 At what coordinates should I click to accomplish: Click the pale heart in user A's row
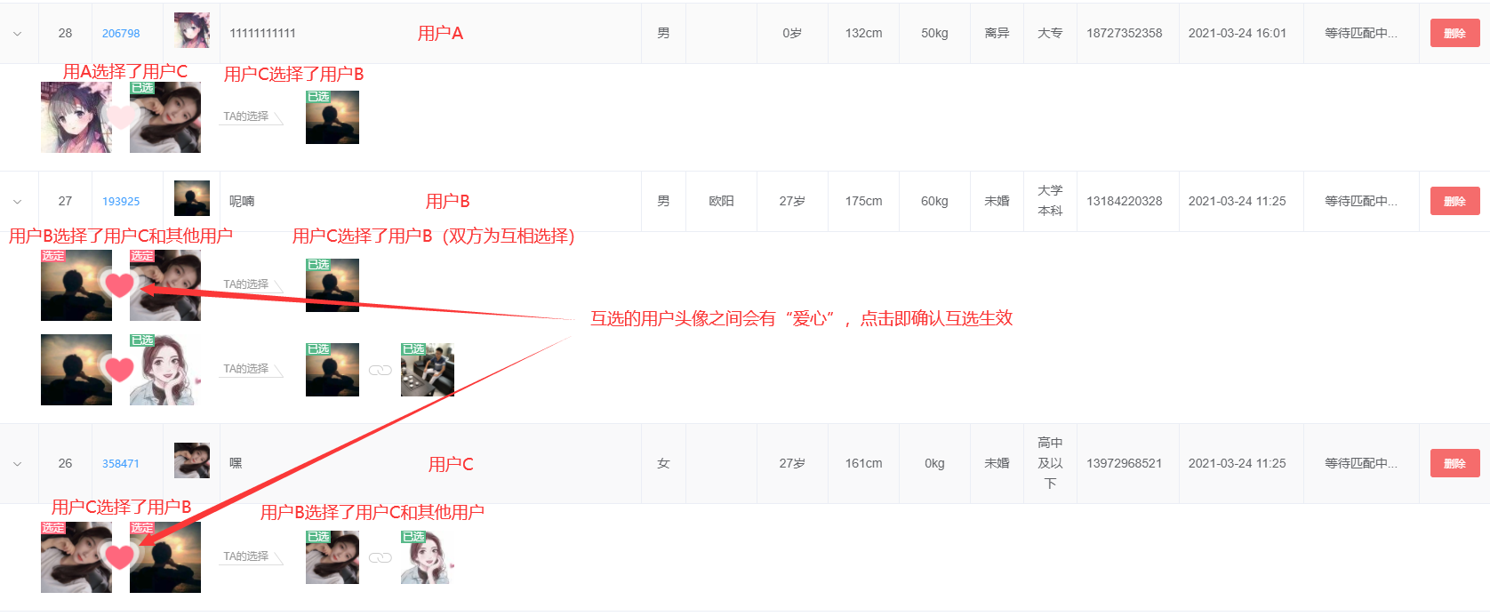[120, 117]
